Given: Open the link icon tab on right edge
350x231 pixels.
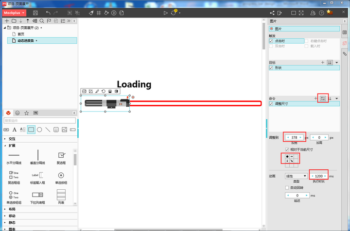Looking at the screenshot, I should pos(345,54).
